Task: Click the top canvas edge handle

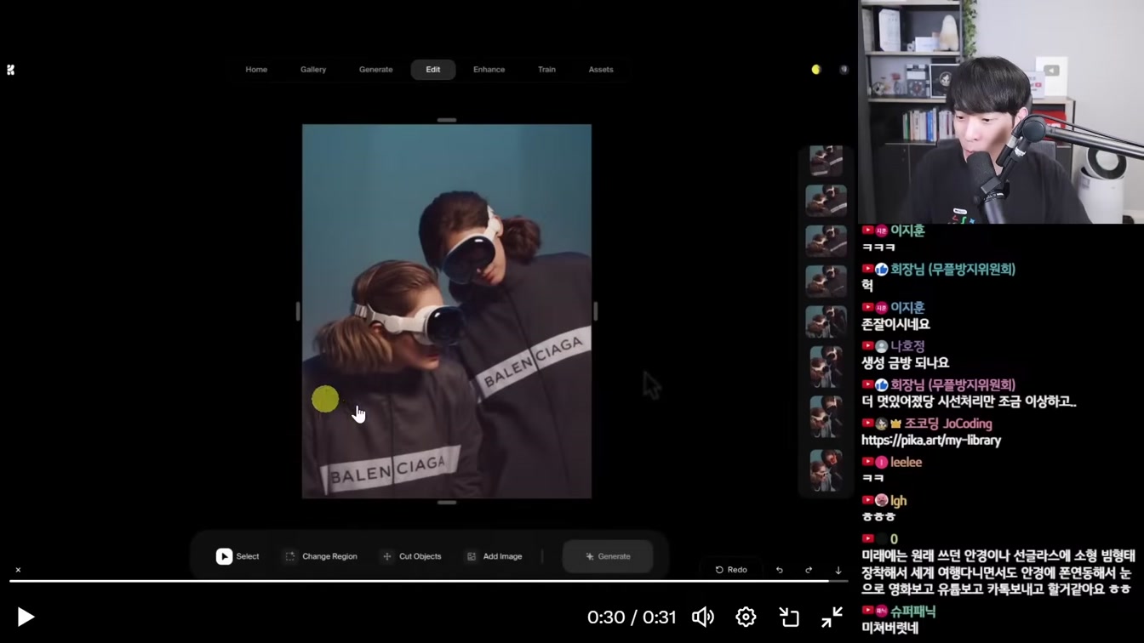Action: [447, 120]
